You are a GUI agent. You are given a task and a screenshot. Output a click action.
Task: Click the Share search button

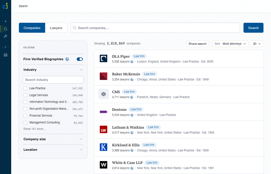pos(197,44)
